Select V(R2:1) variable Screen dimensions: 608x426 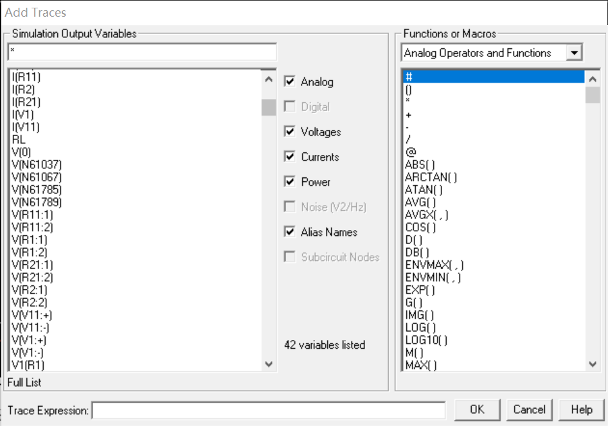point(30,290)
